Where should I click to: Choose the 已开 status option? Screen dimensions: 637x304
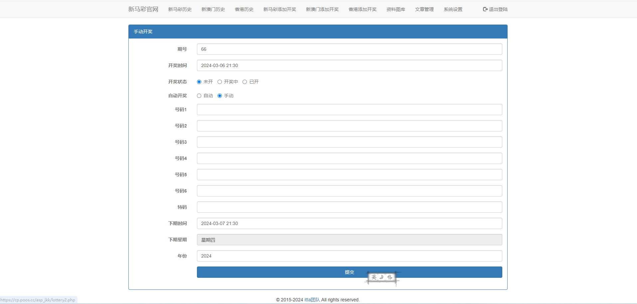(x=244, y=82)
